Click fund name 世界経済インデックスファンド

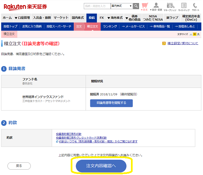click(43, 97)
